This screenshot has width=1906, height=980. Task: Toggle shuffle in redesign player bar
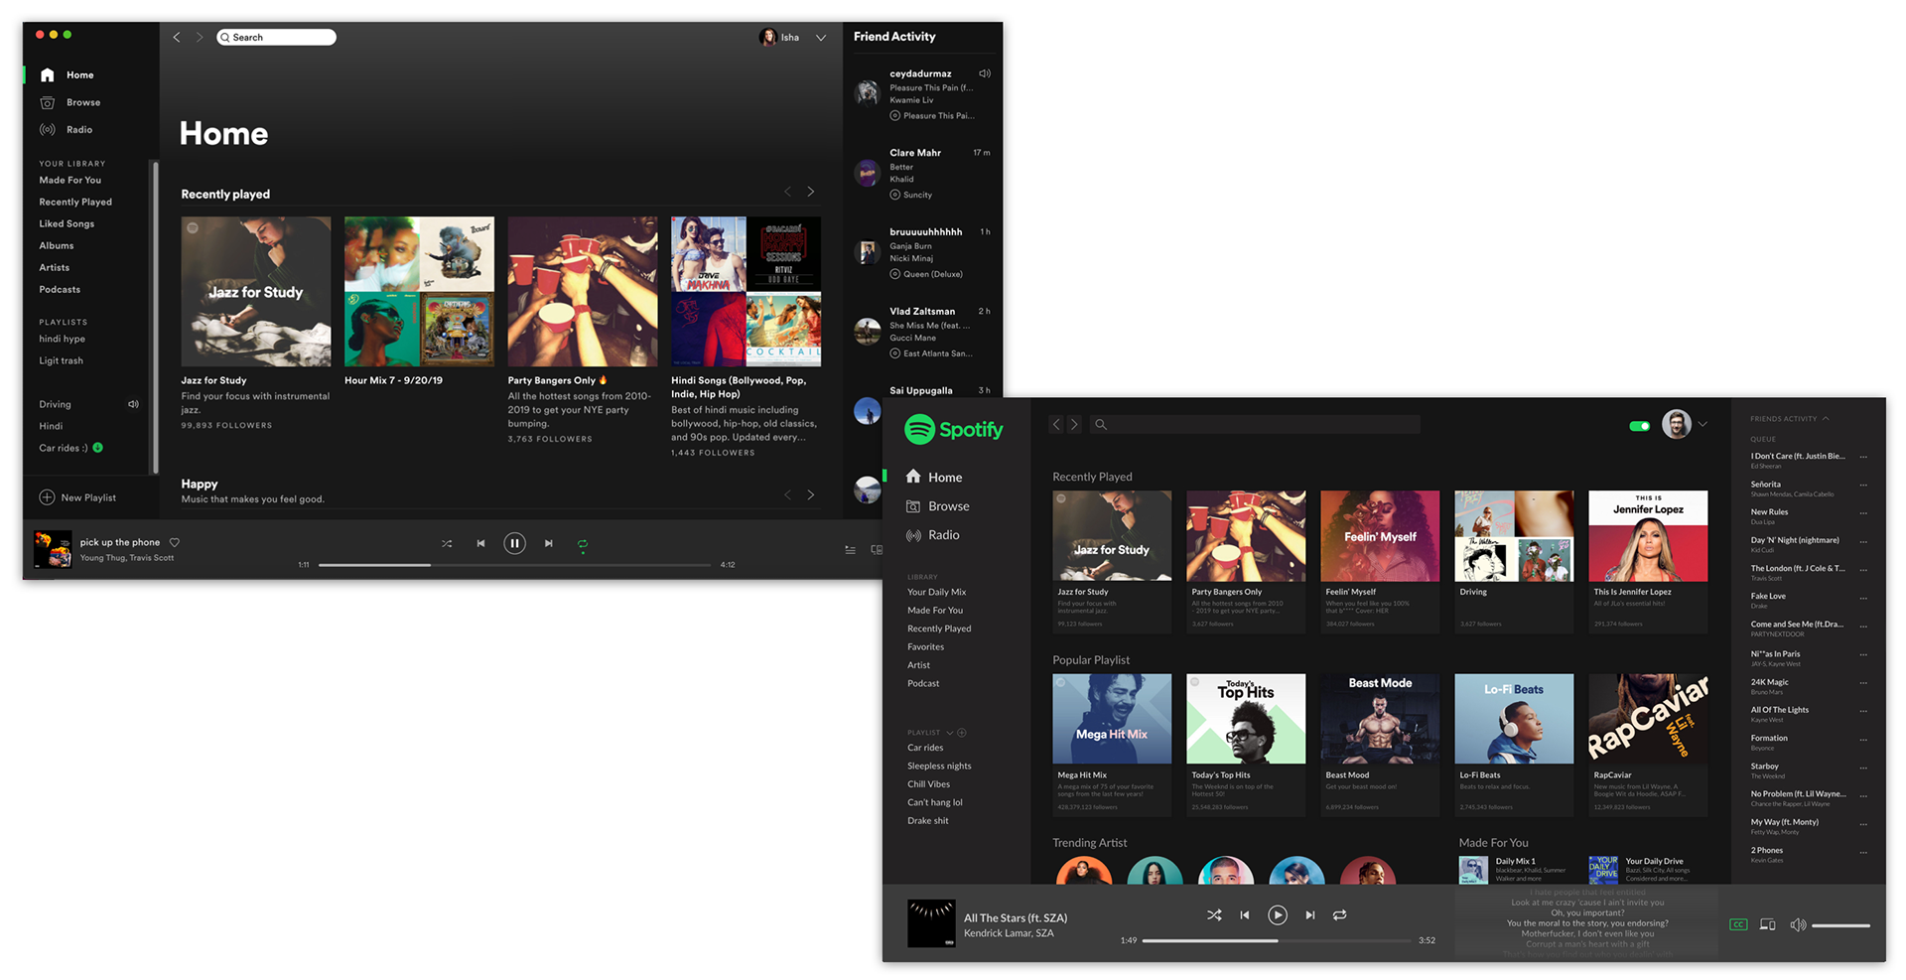[x=1214, y=914]
